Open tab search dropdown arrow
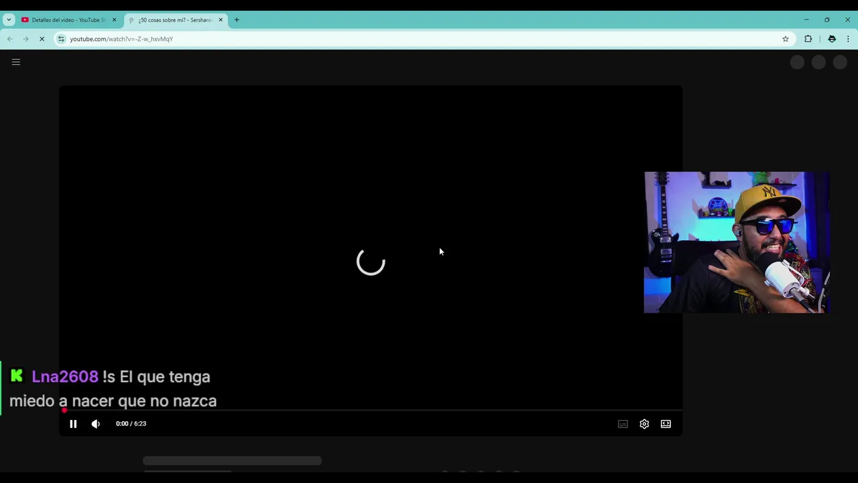 (x=9, y=20)
